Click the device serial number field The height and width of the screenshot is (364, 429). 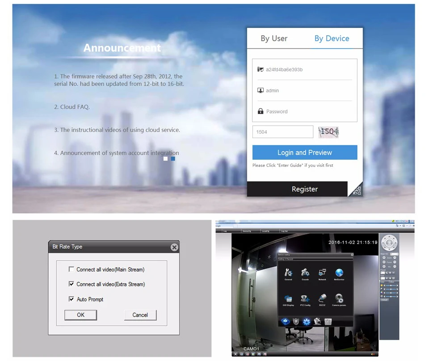304,69
